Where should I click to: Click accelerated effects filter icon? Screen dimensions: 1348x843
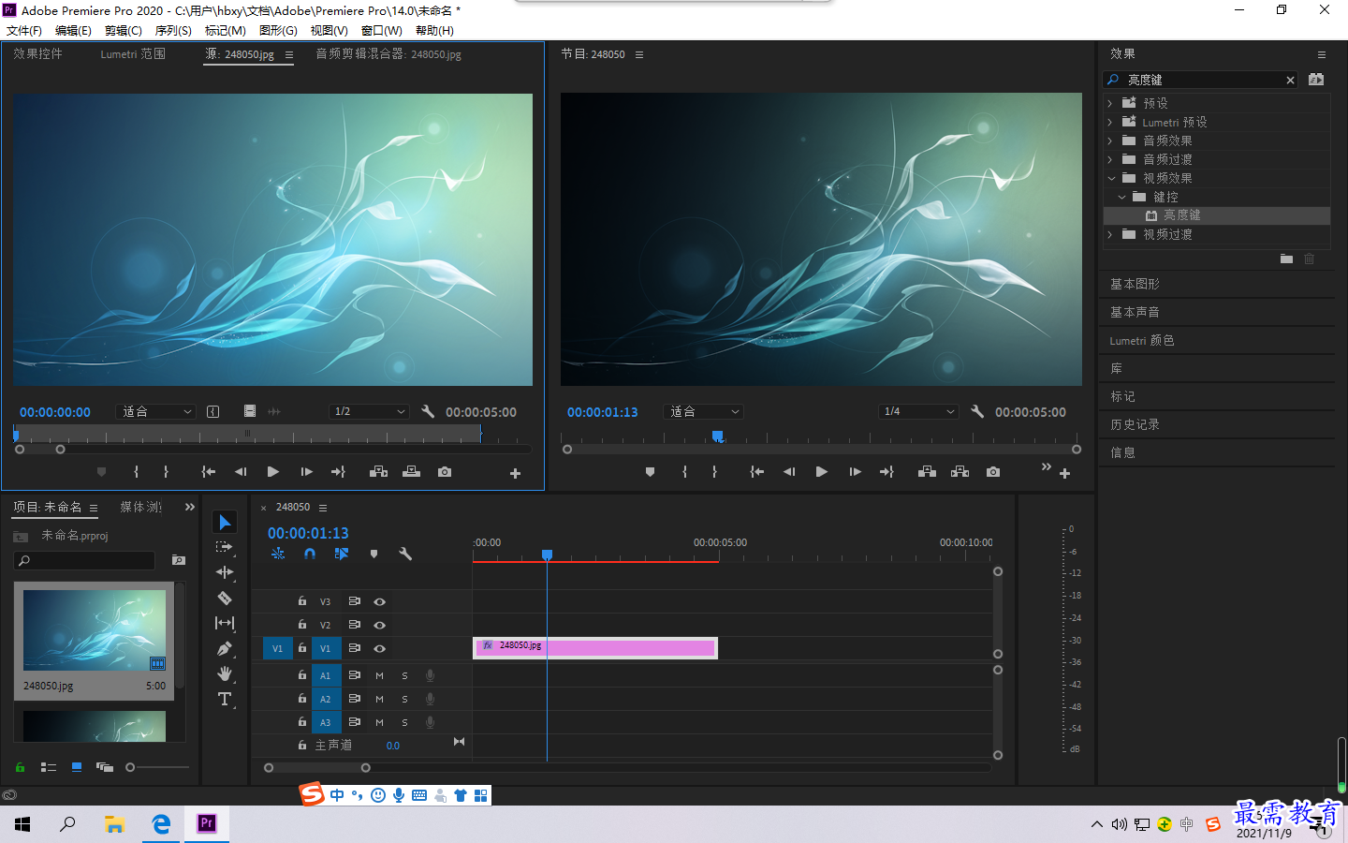pos(1316,80)
